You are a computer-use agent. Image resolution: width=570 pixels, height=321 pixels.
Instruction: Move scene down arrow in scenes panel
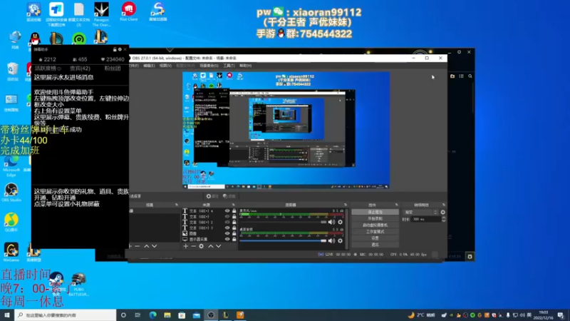(x=155, y=246)
